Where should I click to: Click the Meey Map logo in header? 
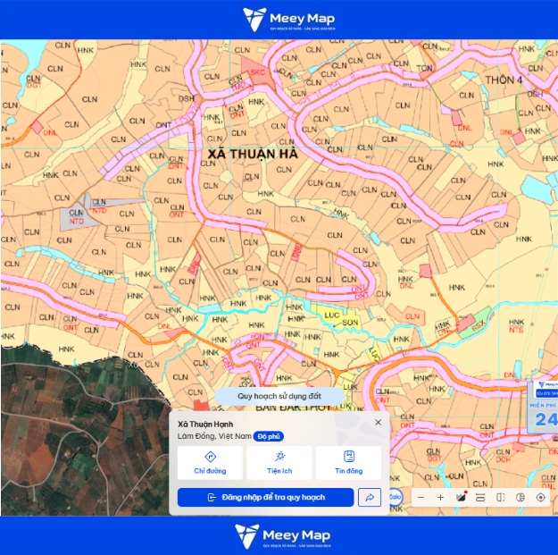[x=288, y=20]
